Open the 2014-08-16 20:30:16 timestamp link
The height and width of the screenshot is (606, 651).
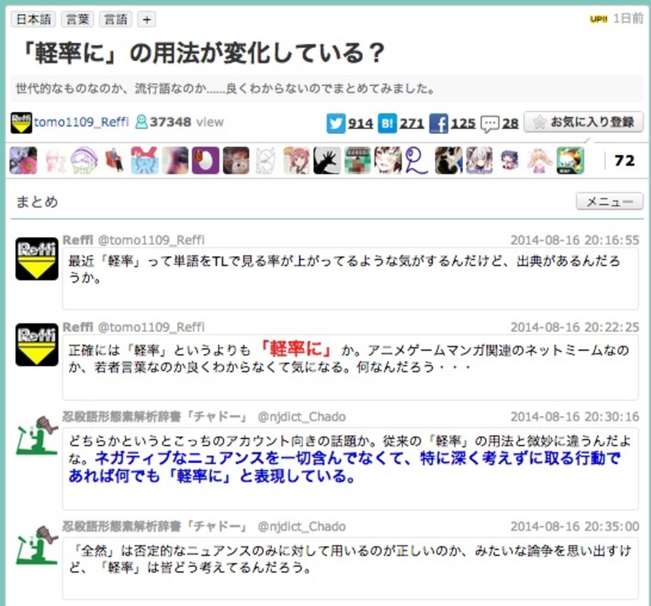[575, 417]
